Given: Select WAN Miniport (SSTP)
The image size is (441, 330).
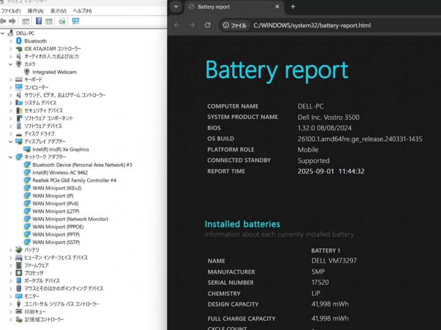Looking at the screenshot, I should (56, 242).
